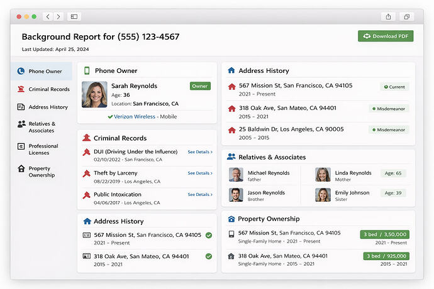Click the Download PDF button
Screen dimensions: 434x289
385,36
